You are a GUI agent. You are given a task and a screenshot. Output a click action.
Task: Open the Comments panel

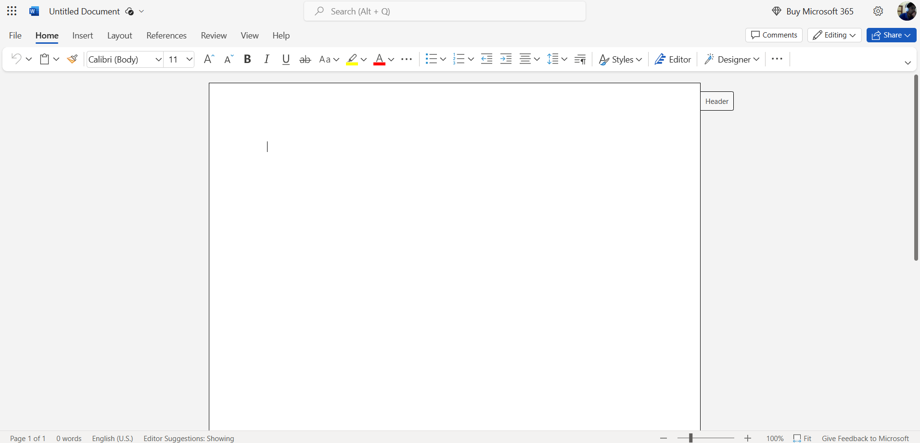773,35
